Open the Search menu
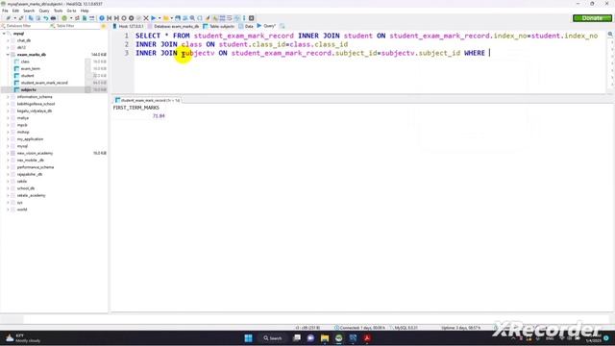 29,11
